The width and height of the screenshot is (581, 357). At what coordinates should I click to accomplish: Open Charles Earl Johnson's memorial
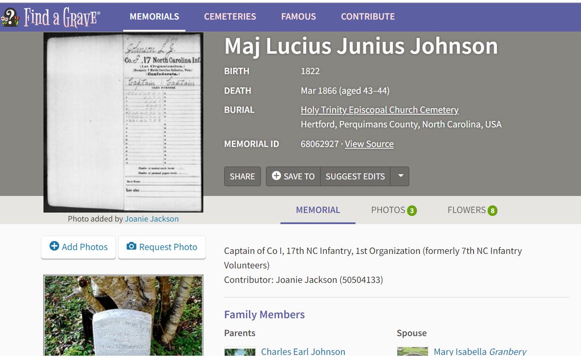point(303,352)
